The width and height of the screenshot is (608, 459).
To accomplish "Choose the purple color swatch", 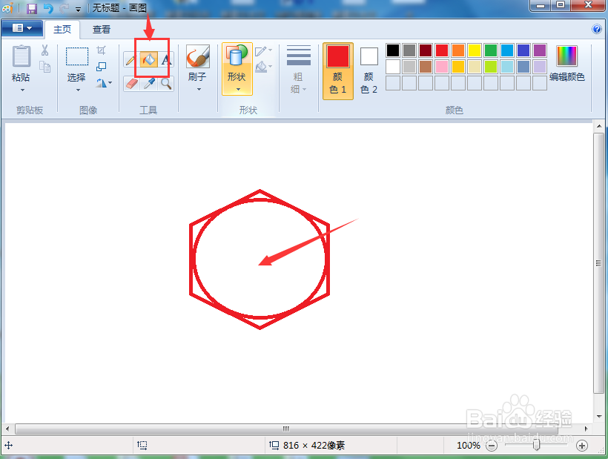I will 539,50.
